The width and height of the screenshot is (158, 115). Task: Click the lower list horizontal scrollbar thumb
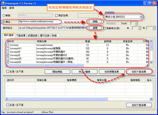point(58,99)
